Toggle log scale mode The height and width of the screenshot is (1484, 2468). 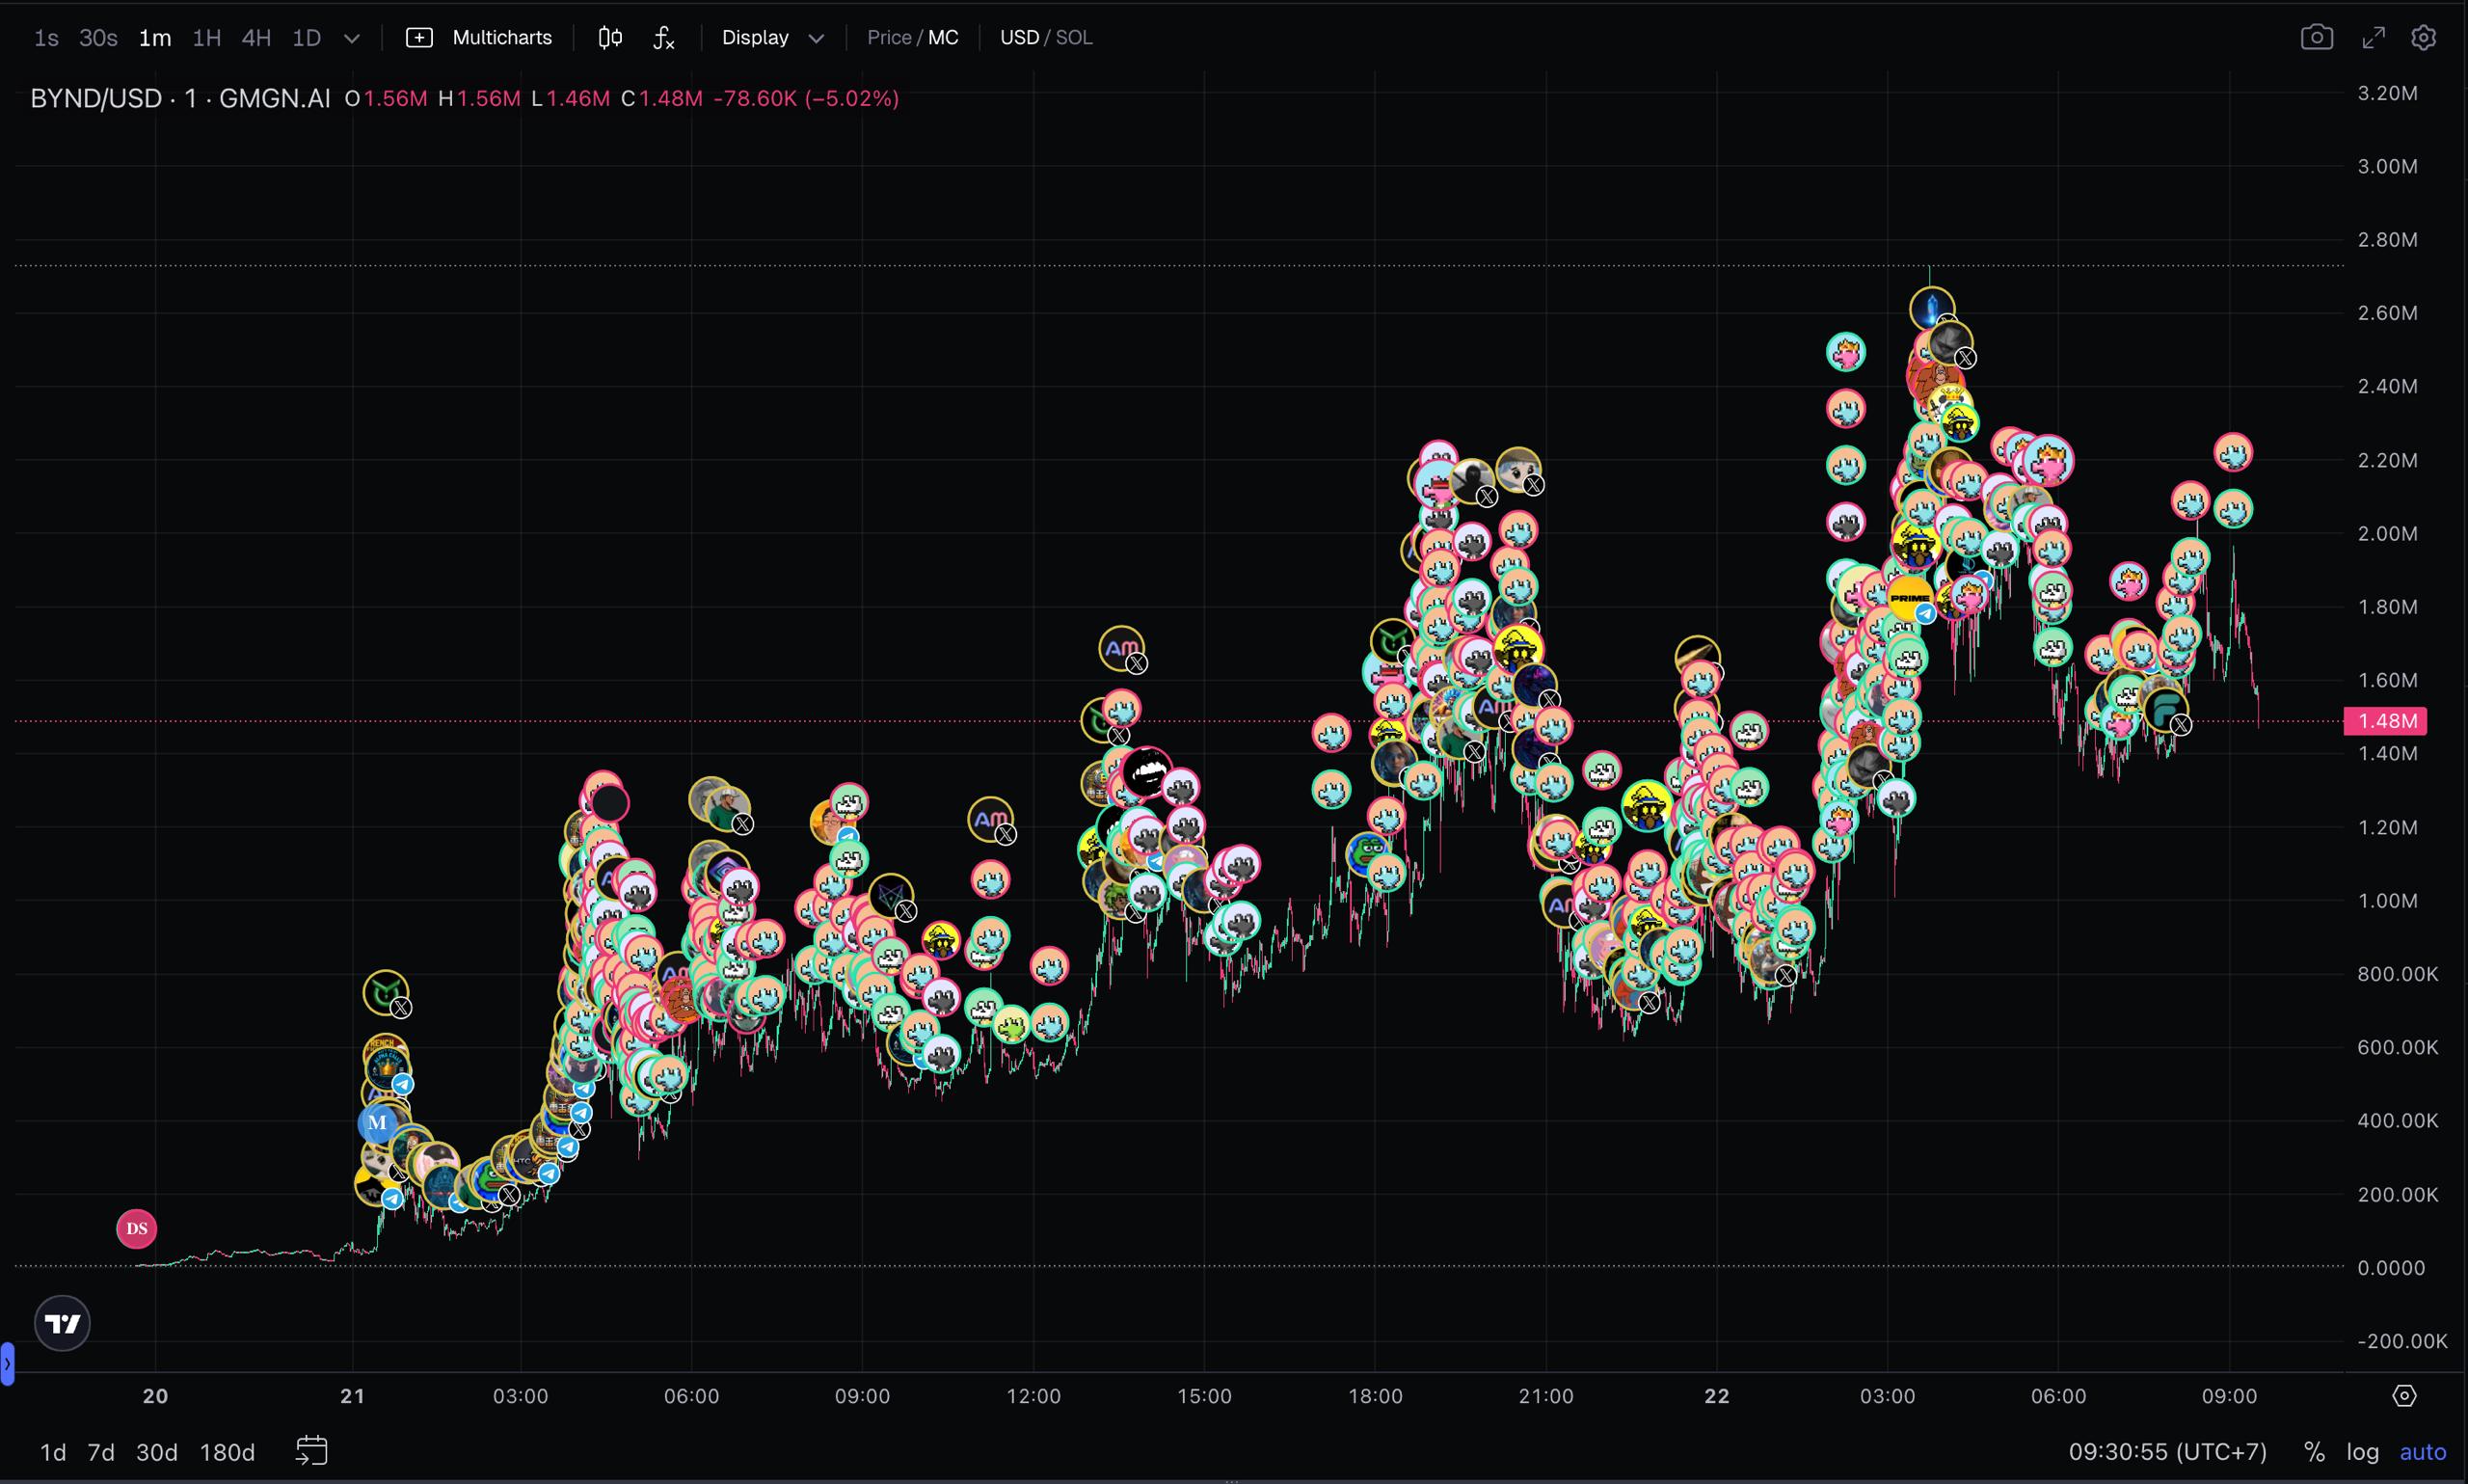(x=2362, y=1452)
